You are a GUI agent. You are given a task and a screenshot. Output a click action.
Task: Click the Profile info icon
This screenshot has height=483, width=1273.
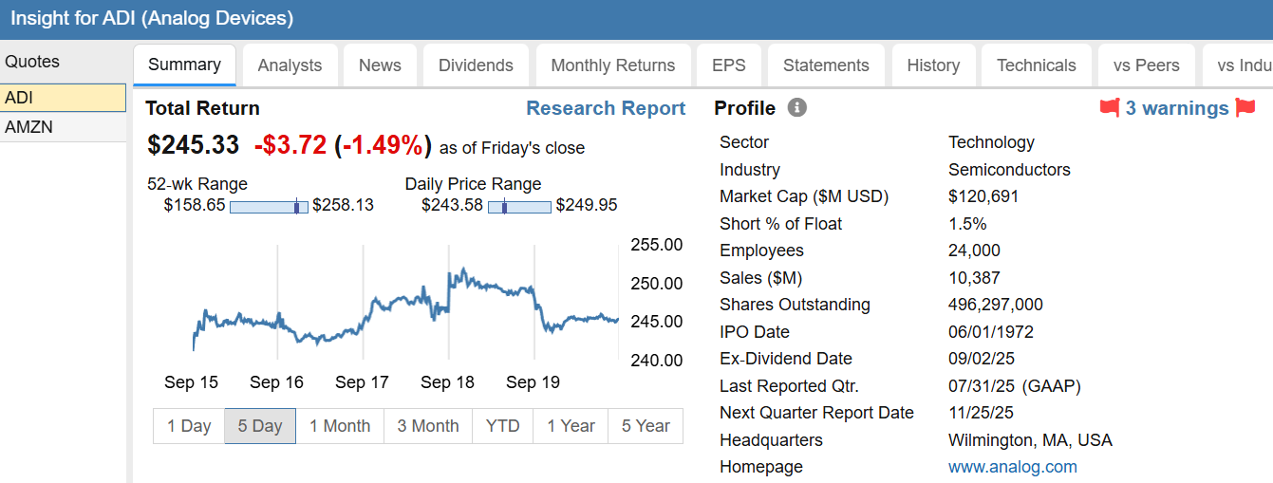[797, 108]
